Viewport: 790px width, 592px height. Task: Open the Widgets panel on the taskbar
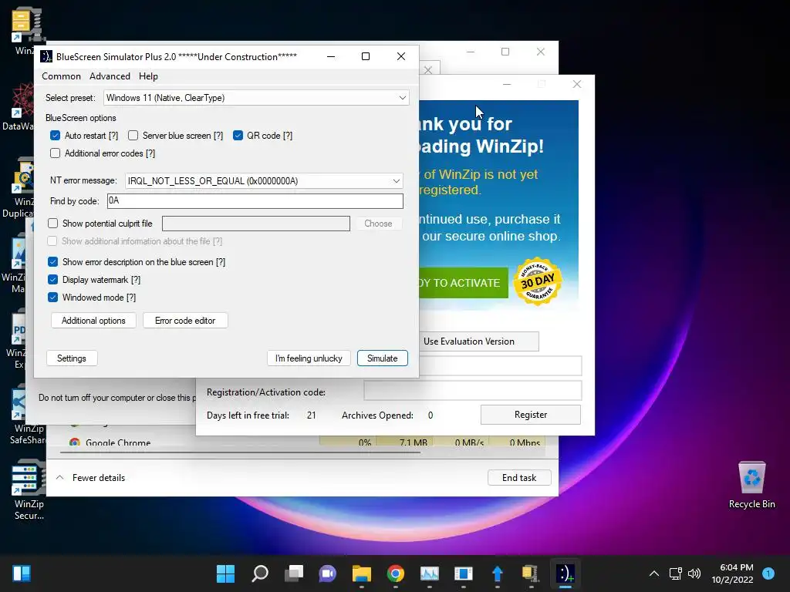(x=22, y=573)
